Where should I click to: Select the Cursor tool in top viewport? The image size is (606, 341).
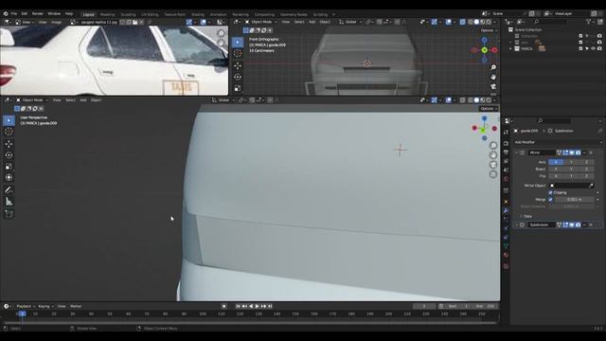(x=238, y=53)
